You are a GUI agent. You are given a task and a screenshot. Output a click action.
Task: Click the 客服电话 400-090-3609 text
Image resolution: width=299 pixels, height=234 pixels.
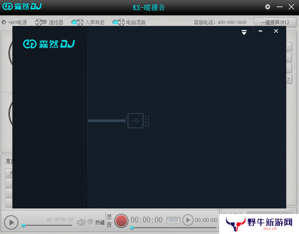(220, 22)
